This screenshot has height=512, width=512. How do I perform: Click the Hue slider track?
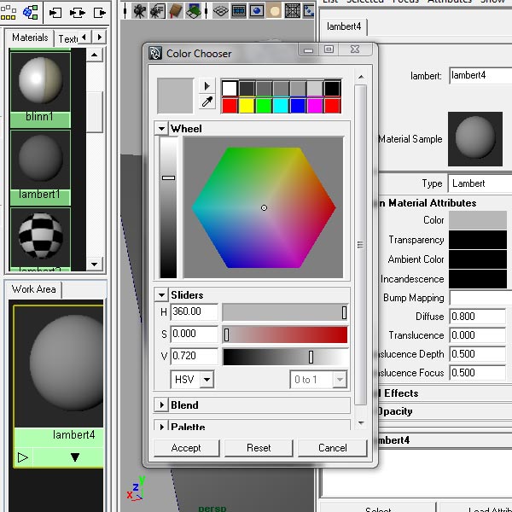(285, 312)
